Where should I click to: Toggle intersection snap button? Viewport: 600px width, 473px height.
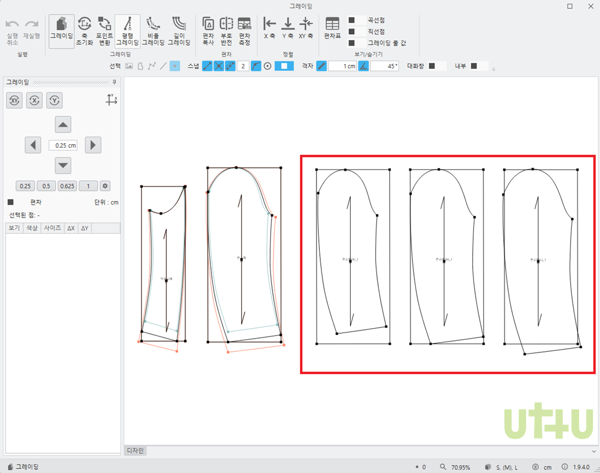219,66
